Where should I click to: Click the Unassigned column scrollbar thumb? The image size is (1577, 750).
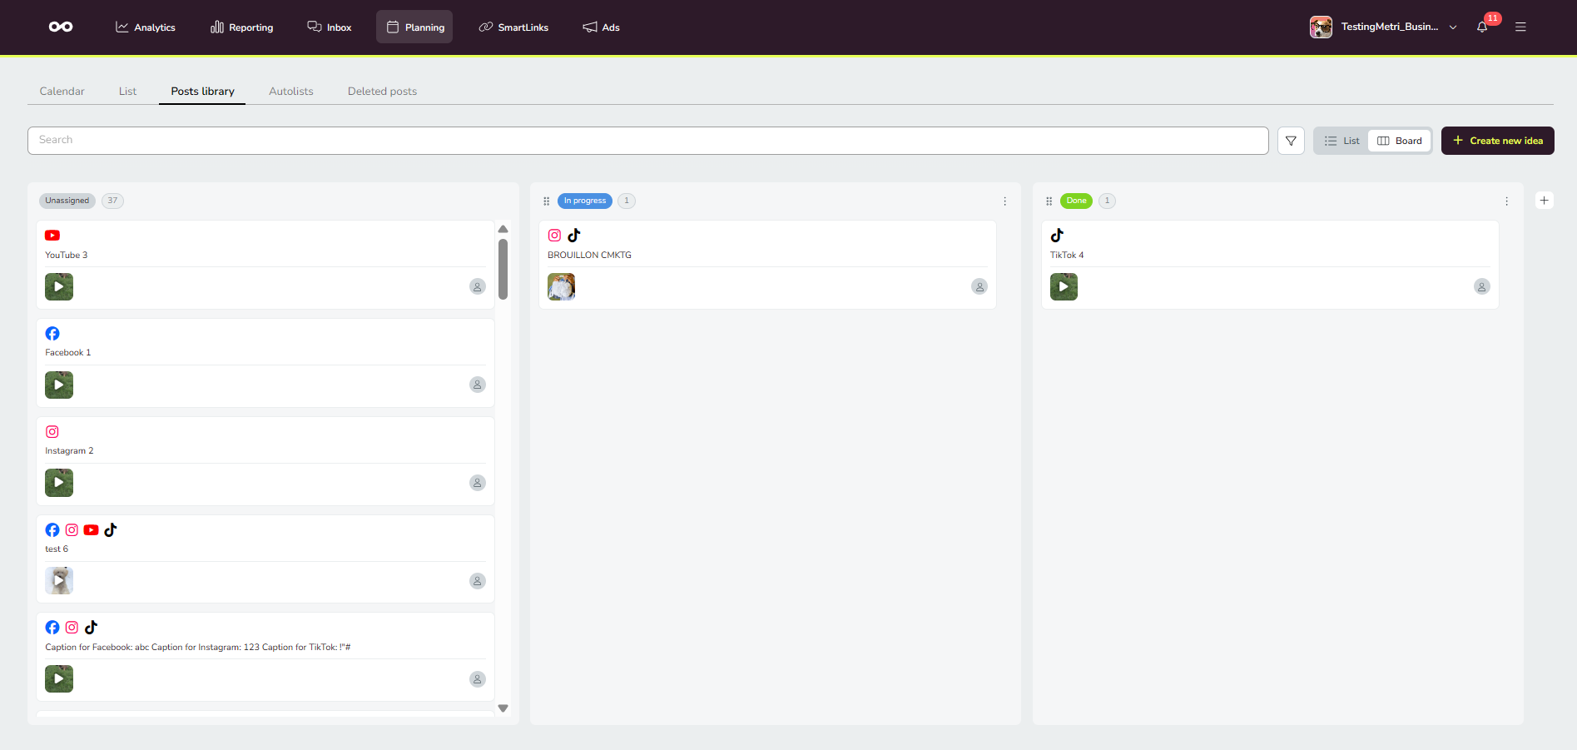(503, 269)
